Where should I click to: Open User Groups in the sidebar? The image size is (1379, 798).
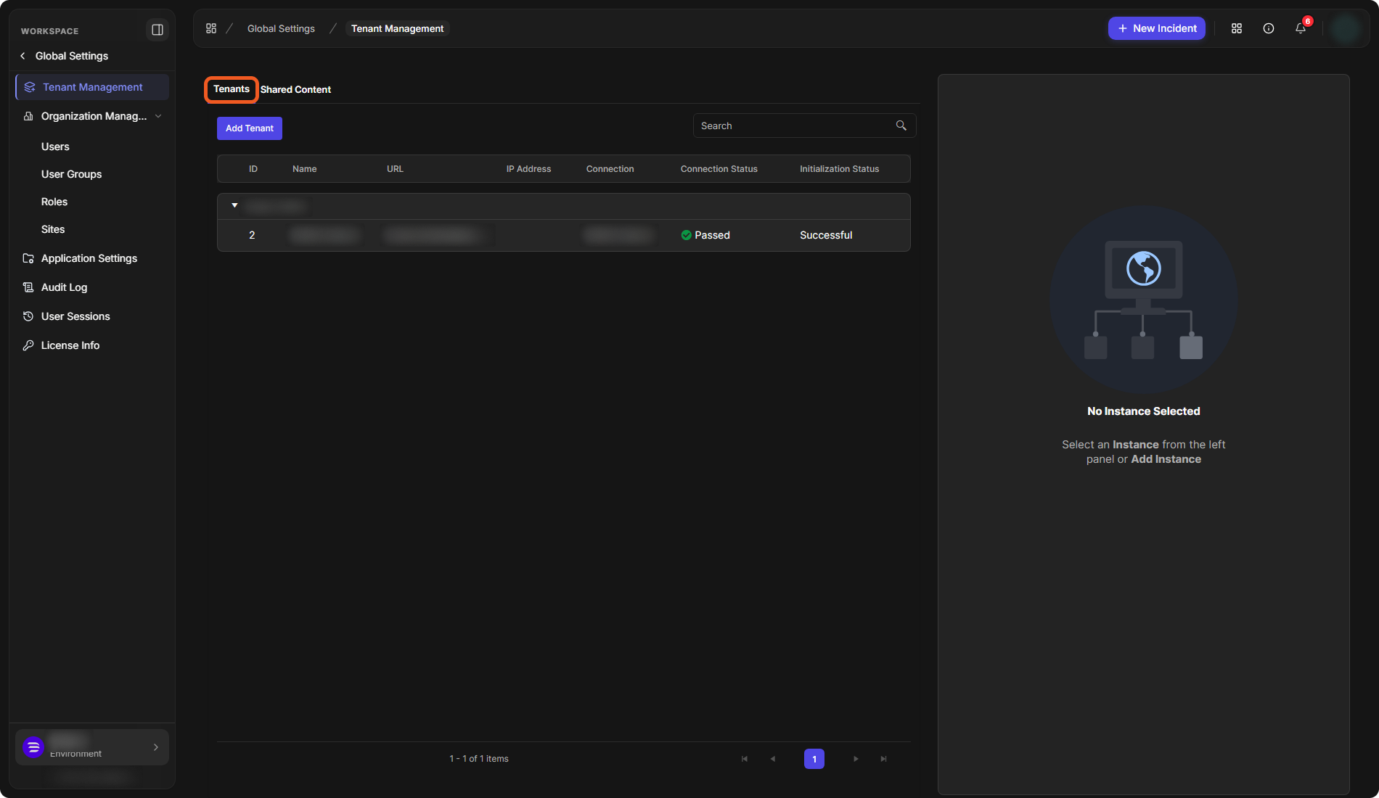point(71,174)
